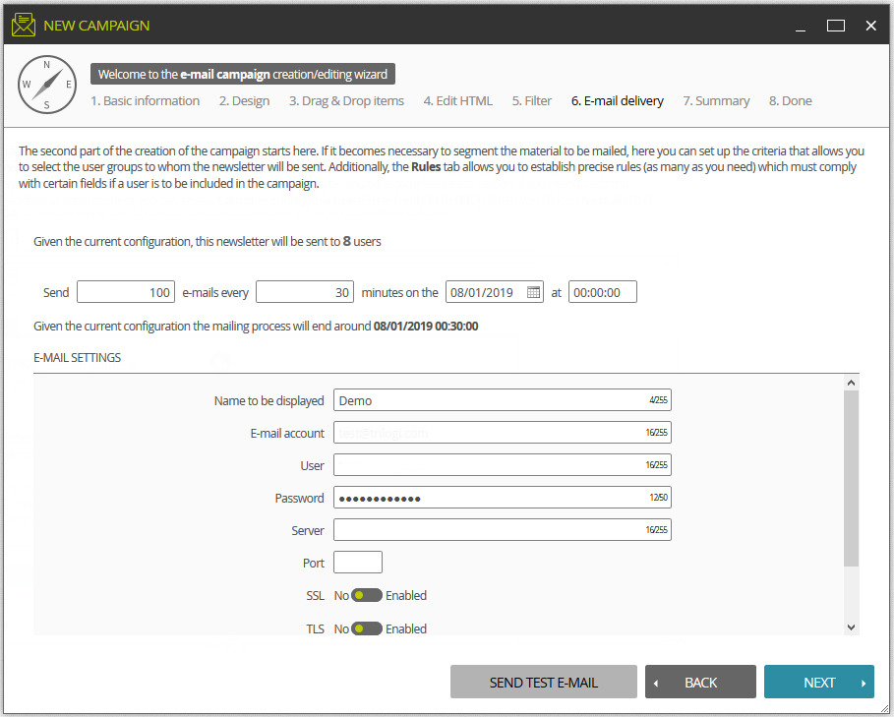
Task: Click the New Campaign envelope icon
Action: pos(24,25)
